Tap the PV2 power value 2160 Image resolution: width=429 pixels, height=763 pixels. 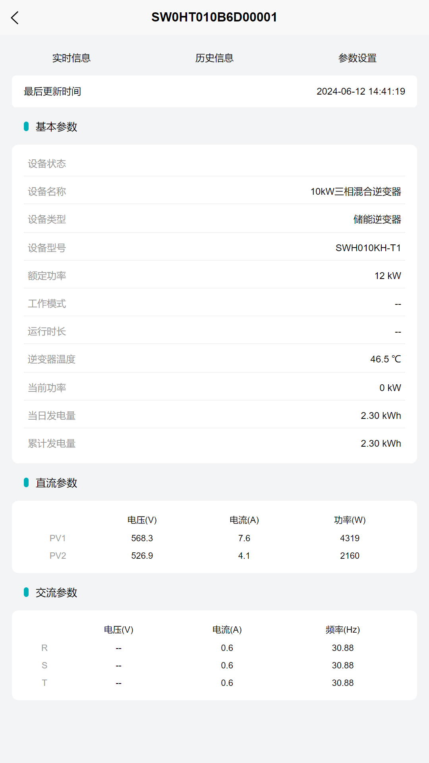point(350,556)
